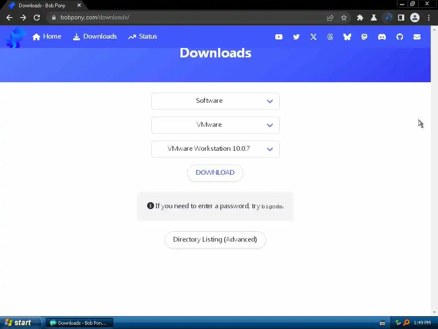This screenshot has width=438, height=329.
Task: Open the Downloads nav item
Action: (95, 37)
